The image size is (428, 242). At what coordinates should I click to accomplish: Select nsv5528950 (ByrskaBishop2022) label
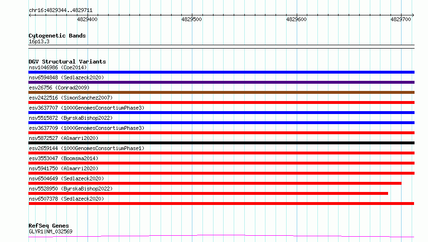tap(71, 189)
